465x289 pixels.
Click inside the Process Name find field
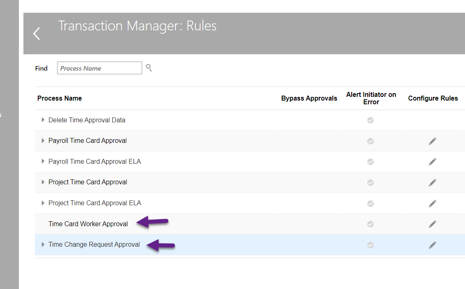click(x=99, y=68)
